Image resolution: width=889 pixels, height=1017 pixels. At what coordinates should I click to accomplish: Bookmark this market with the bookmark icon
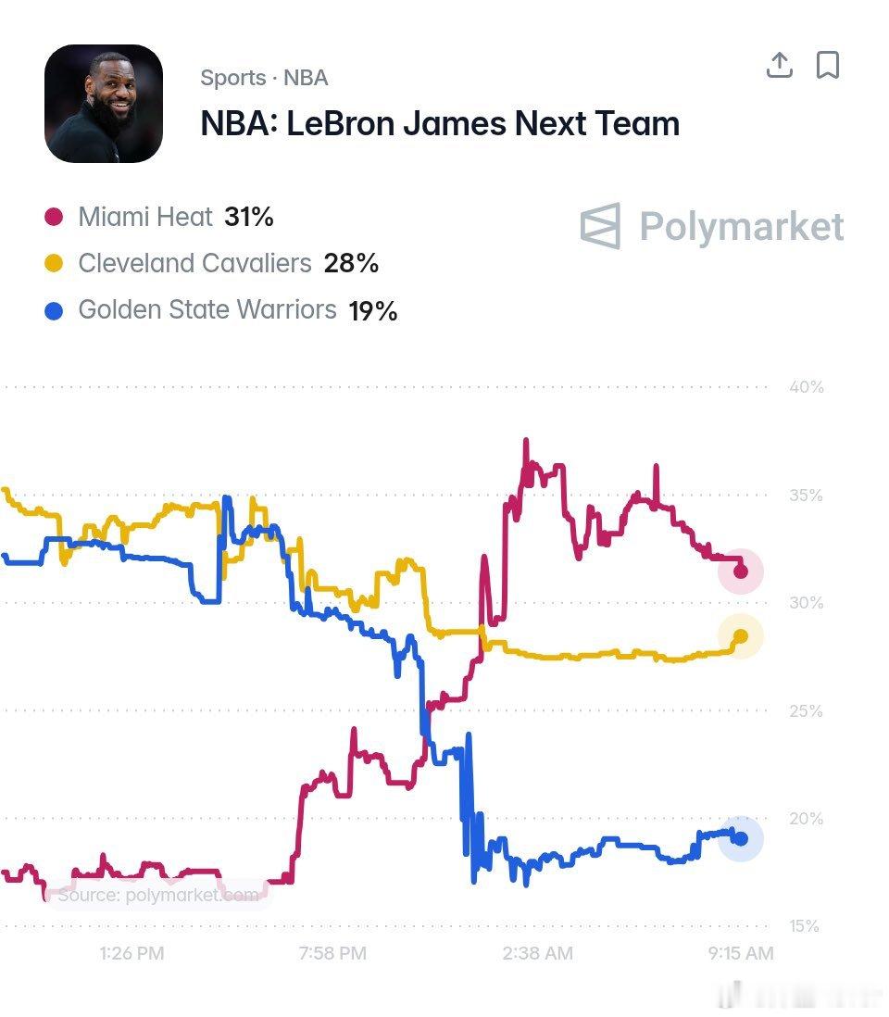827,65
